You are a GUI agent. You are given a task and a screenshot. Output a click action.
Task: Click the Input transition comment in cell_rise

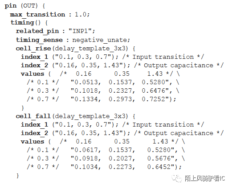point(163,57)
